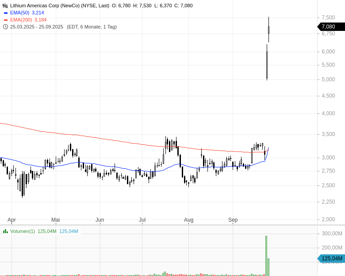Viewport: 345px width, 276px height.
Task: Click the Apr label on time axis
Action: pyautogui.click(x=11, y=220)
